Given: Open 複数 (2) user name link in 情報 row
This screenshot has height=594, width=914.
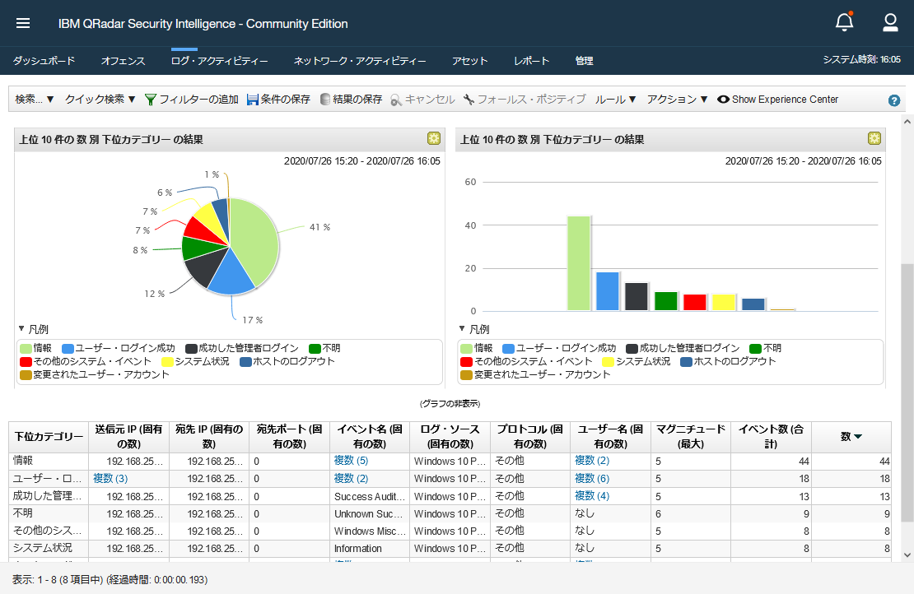Looking at the screenshot, I should point(592,461).
